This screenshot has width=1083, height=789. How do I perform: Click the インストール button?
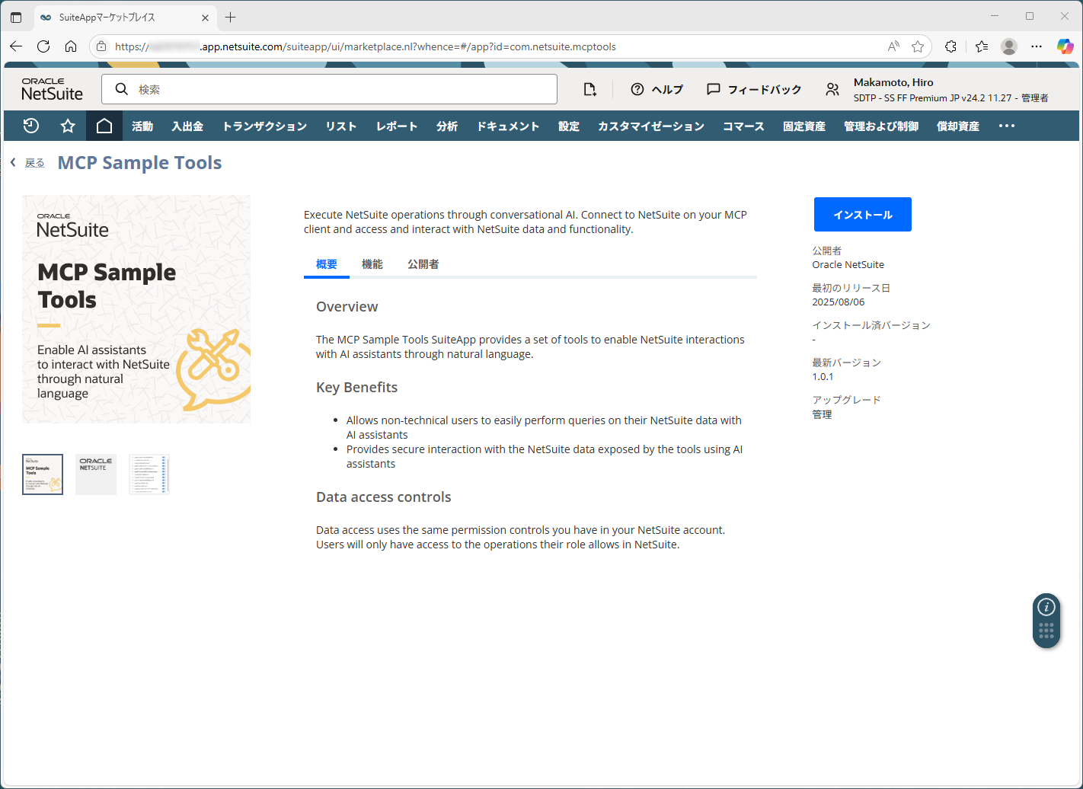(863, 215)
